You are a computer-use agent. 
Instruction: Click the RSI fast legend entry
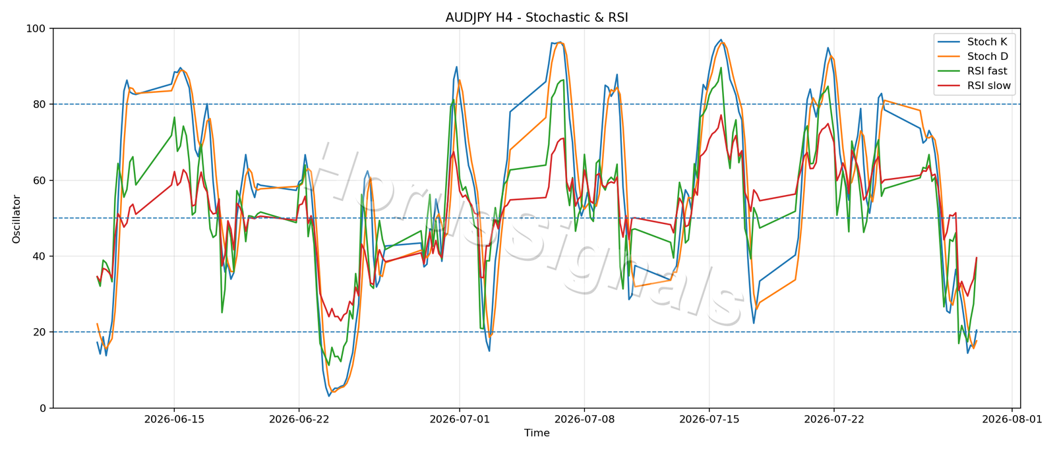pyautogui.click(x=973, y=71)
